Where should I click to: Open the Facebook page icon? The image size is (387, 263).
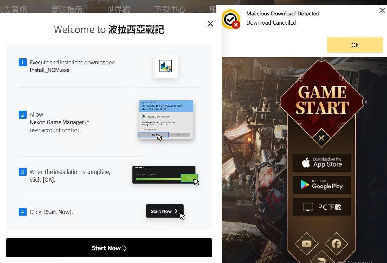336,243
